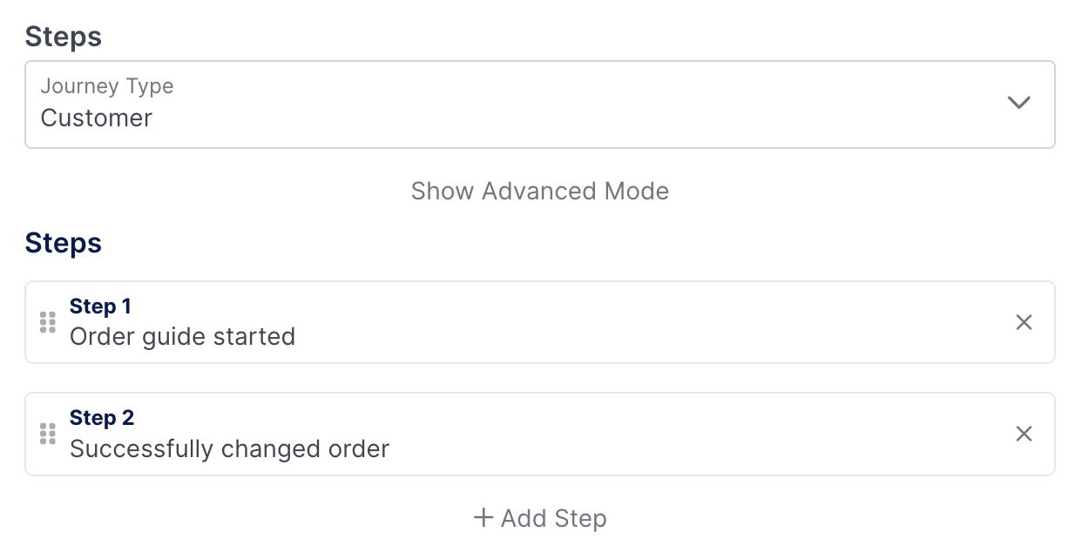Click the lower dark-blue Steps heading
Viewport: 1089px width, 559px height.
64,242
